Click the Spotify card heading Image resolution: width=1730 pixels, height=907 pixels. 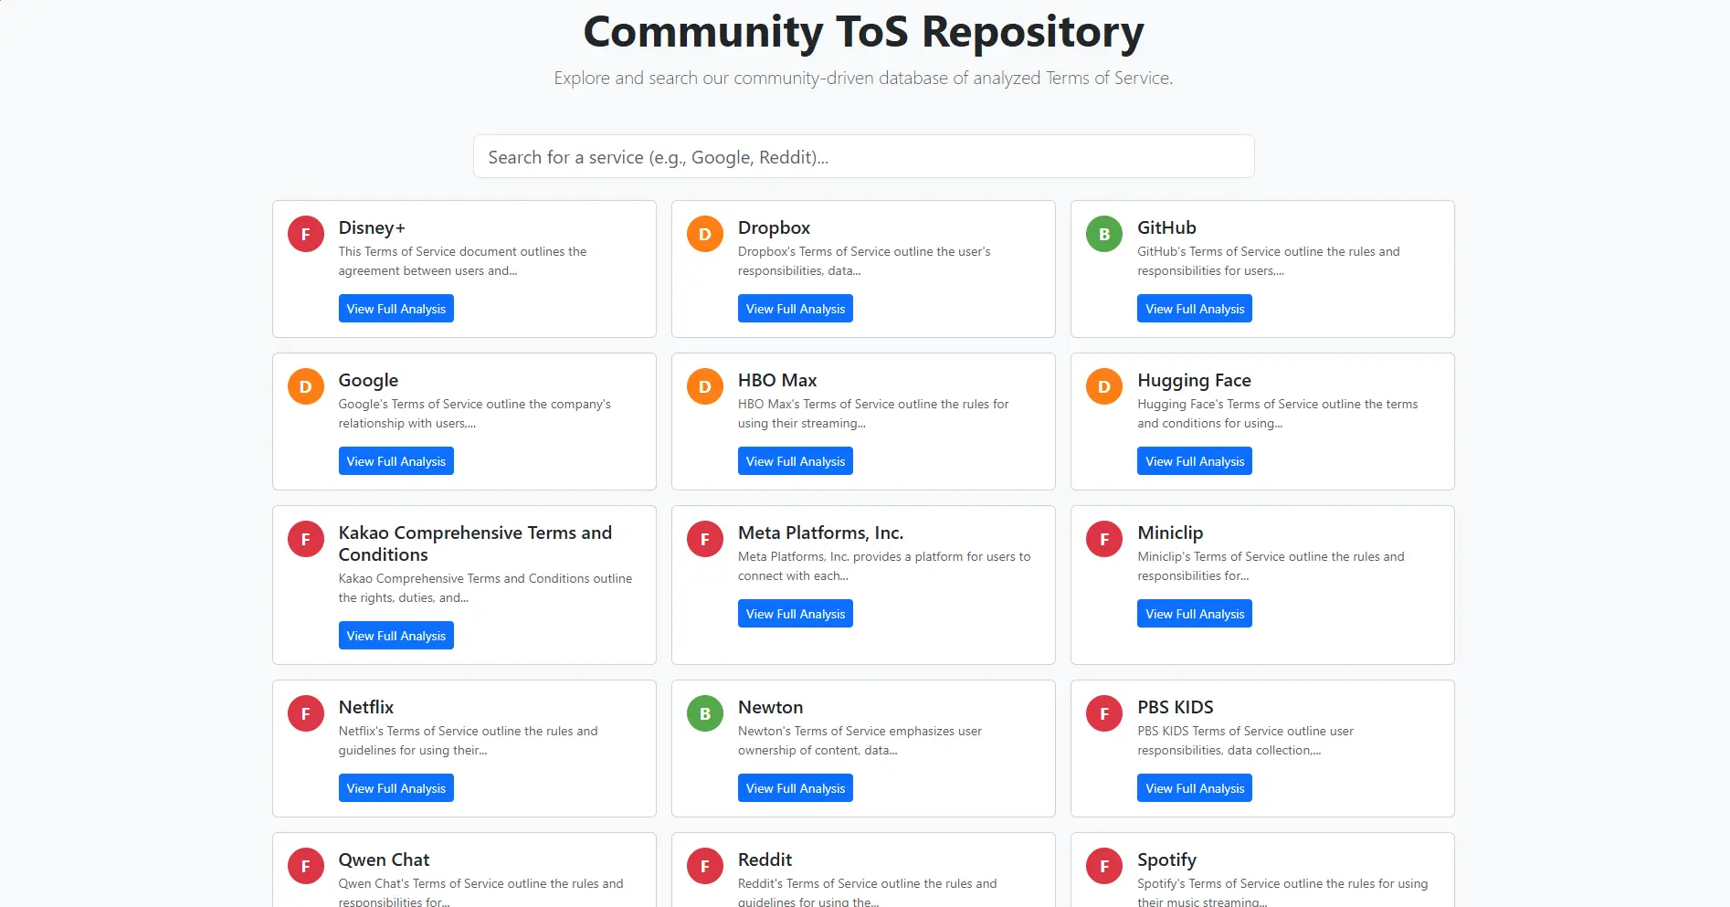[x=1166, y=860]
